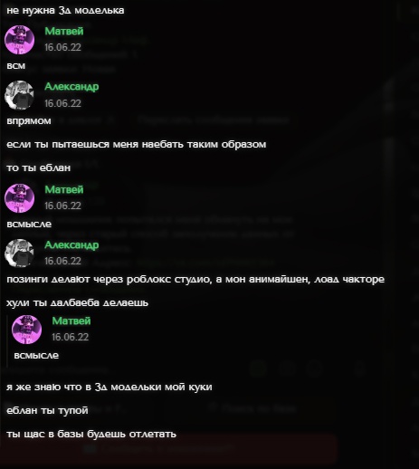This screenshot has width=419, height=469.
Task: Jump to the quoted "всмысле" reply text
Action: click(x=36, y=355)
